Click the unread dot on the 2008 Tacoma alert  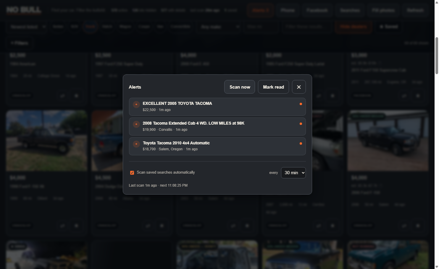point(301,124)
